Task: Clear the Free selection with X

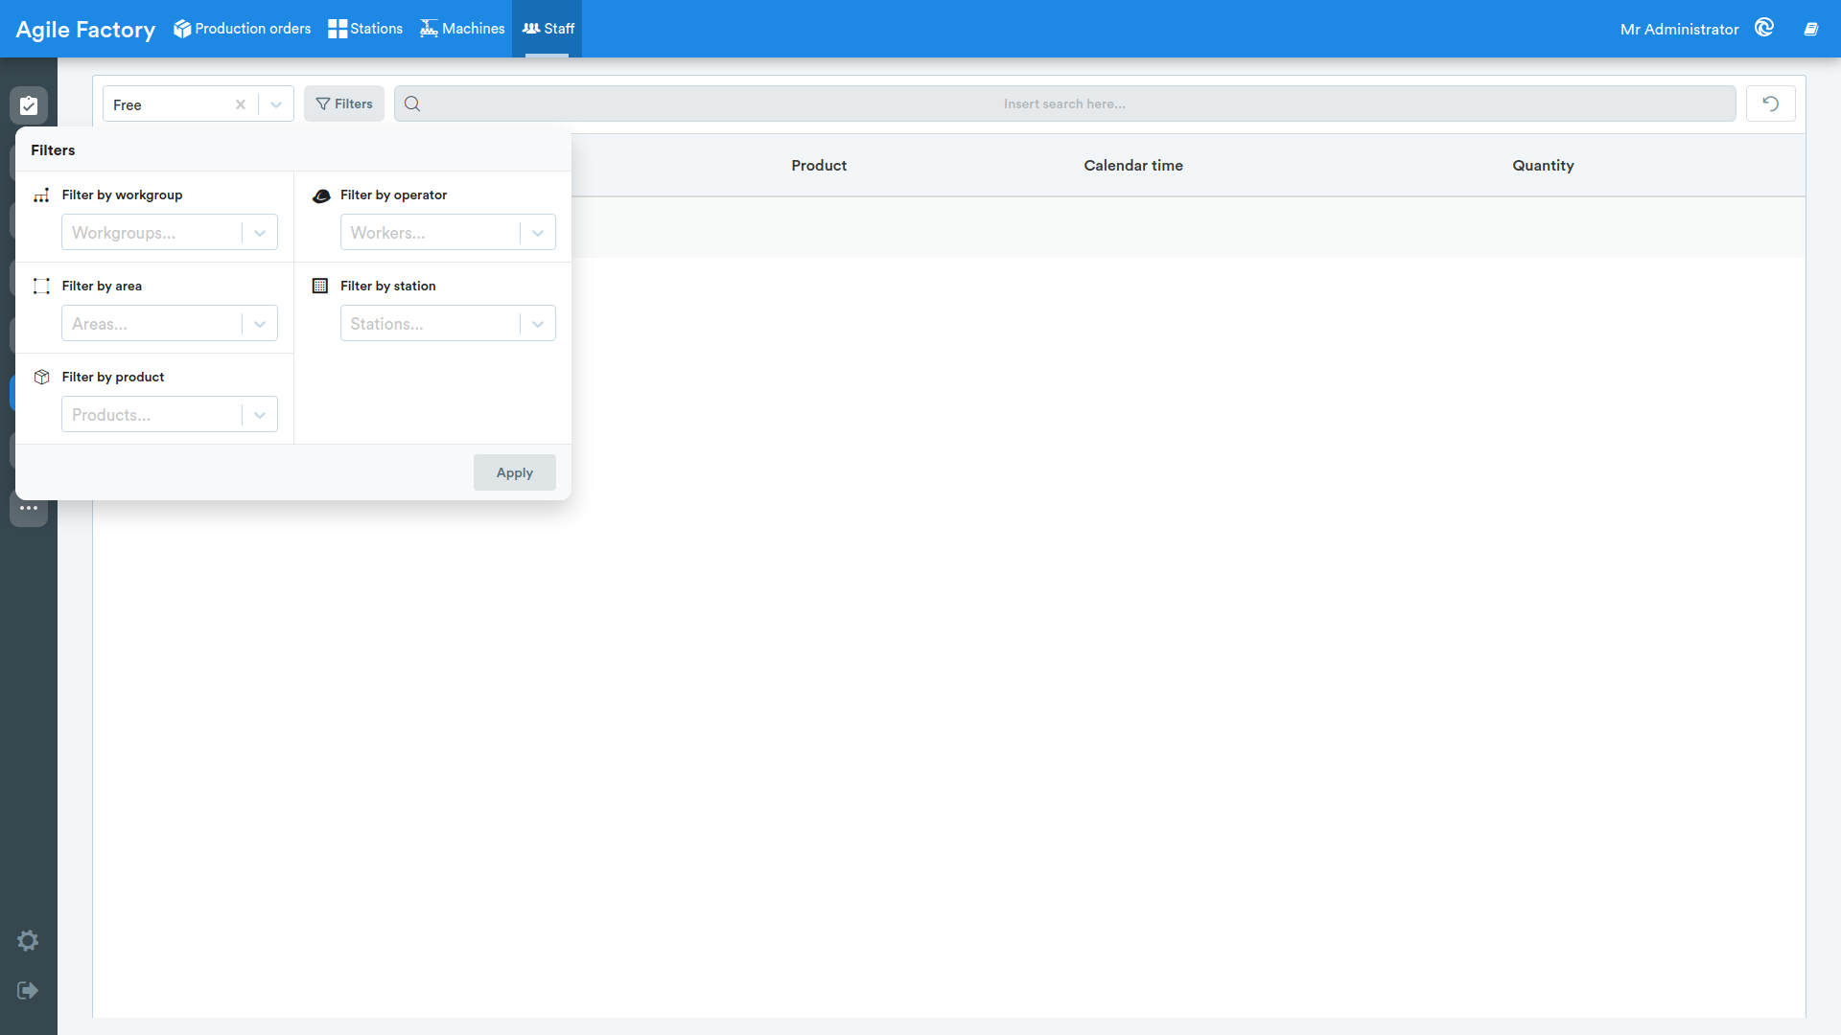Action: 241,104
